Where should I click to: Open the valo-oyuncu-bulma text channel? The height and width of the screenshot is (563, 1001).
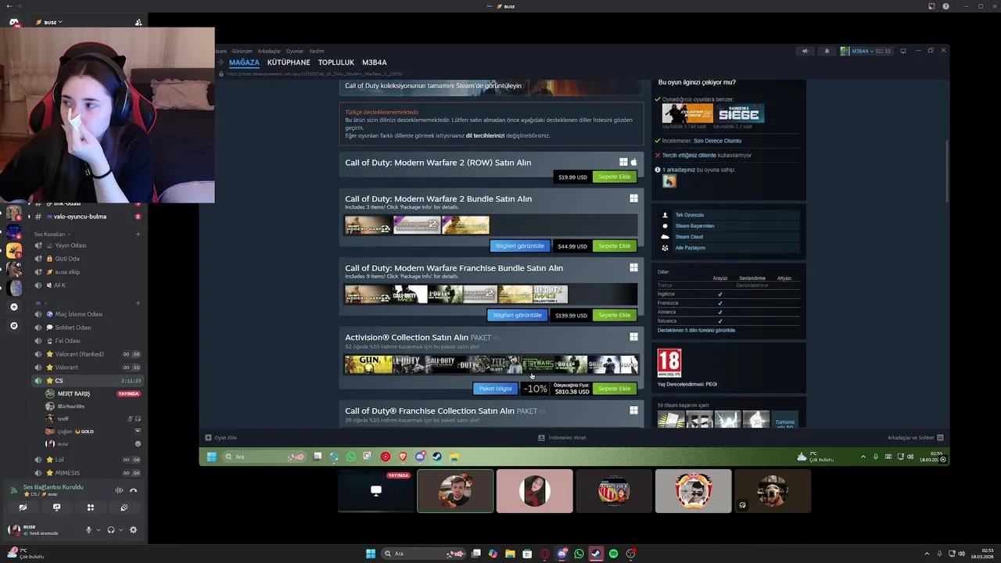click(x=81, y=217)
